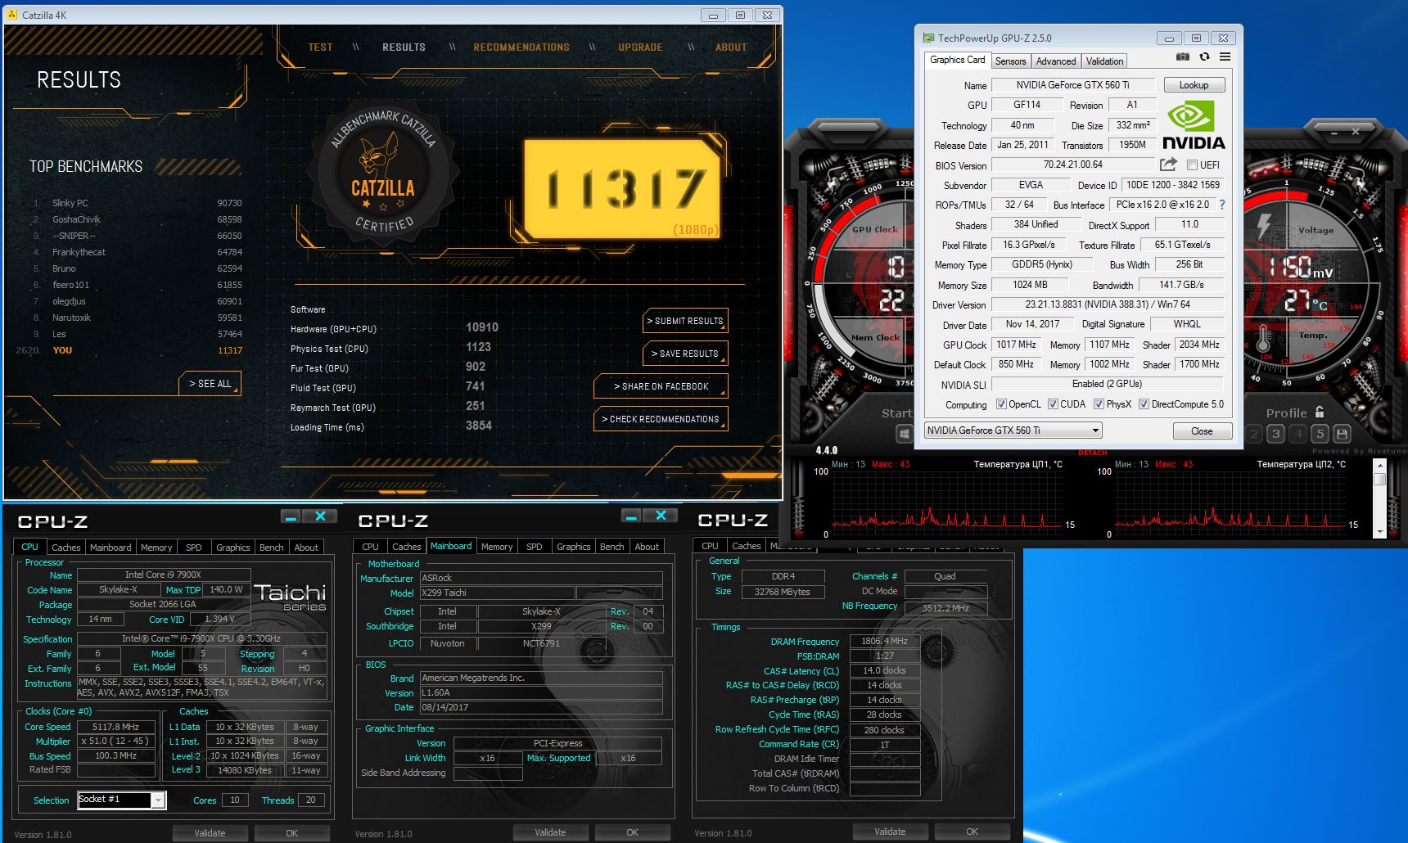This screenshot has height=843, width=1408.
Task: Click the Taichi series logo in CPU-Z
Action: coord(291,597)
